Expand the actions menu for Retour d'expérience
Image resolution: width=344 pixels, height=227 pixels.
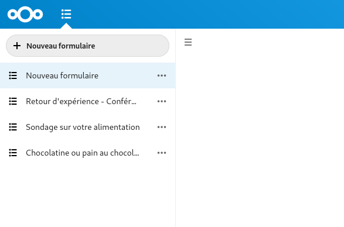pyautogui.click(x=162, y=101)
